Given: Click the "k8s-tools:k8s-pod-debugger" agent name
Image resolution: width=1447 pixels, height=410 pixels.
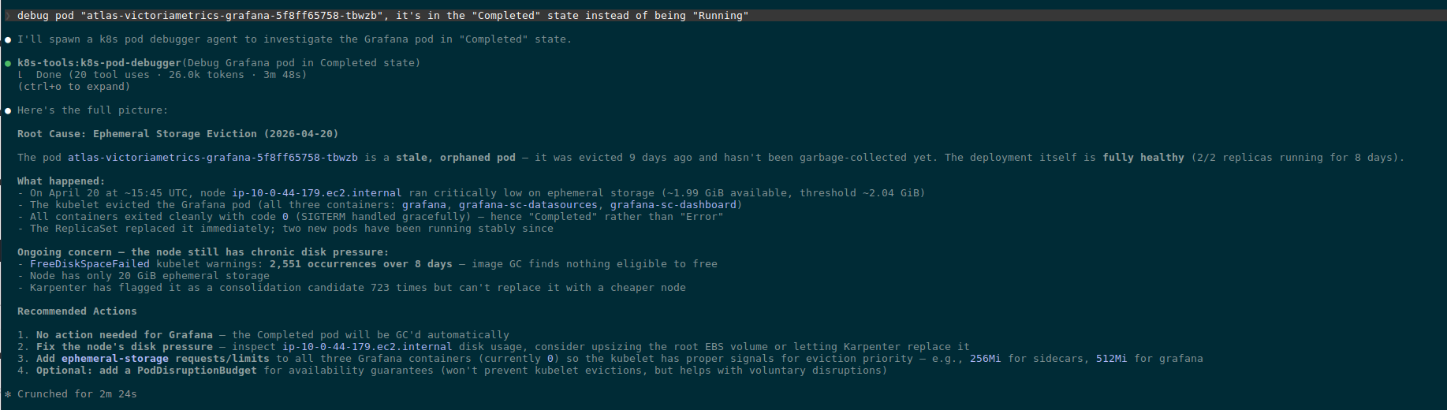Looking at the screenshot, I should click(99, 63).
